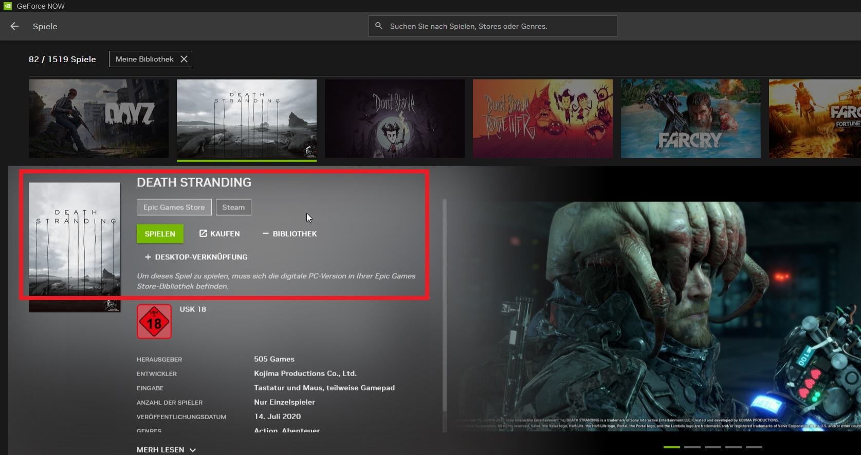Click KAUFEN to buy the game
The image size is (861, 455).
point(219,234)
